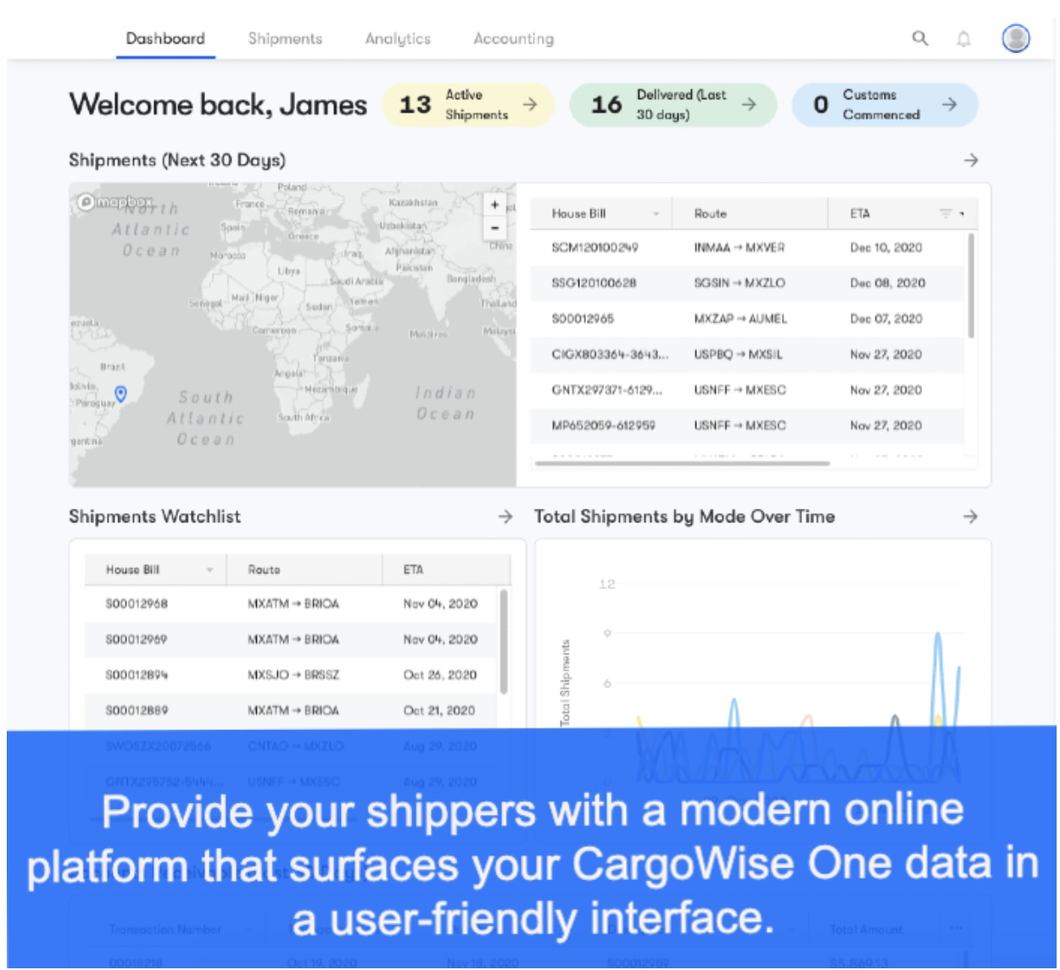Screen dimensions: 1060x970
Task: Select the blue location pin on the map
Action: (x=121, y=393)
